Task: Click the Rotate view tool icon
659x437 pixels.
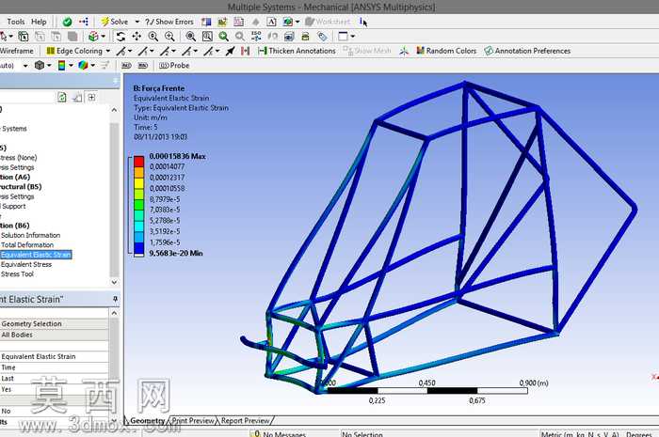Action: pyautogui.click(x=121, y=37)
